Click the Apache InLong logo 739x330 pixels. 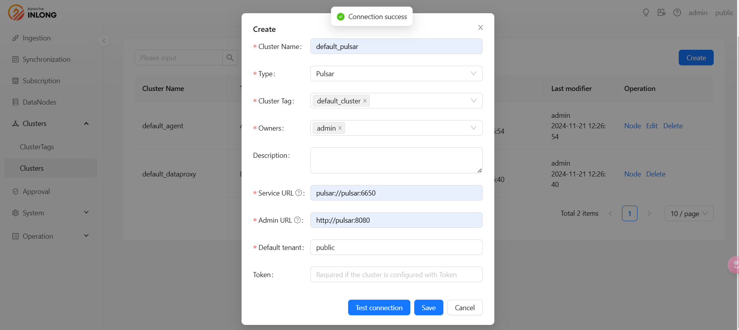[x=32, y=12]
